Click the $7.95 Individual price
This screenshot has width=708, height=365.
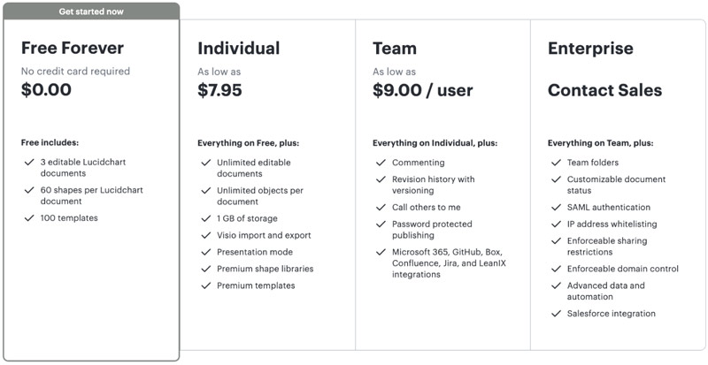point(219,90)
